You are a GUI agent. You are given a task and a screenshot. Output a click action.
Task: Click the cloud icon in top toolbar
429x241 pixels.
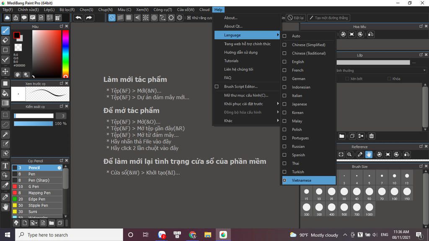point(7,18)
